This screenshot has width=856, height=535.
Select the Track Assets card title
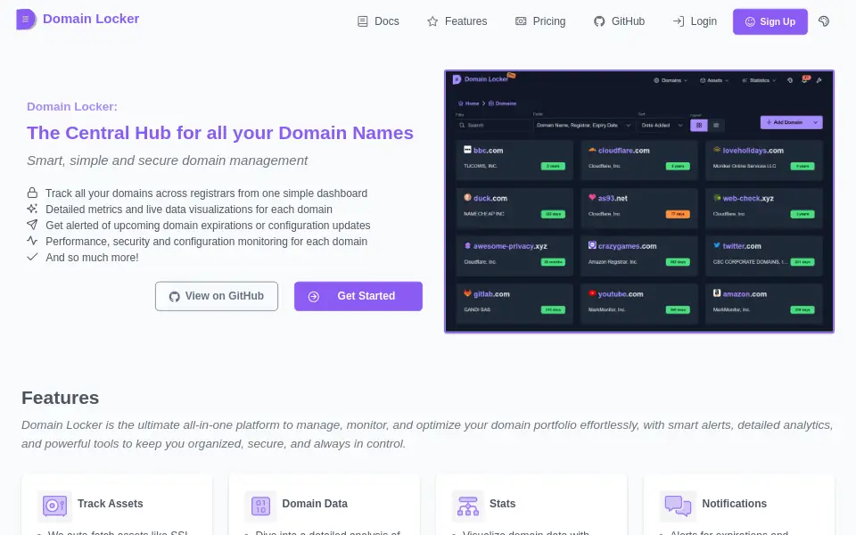click(111, 504)
